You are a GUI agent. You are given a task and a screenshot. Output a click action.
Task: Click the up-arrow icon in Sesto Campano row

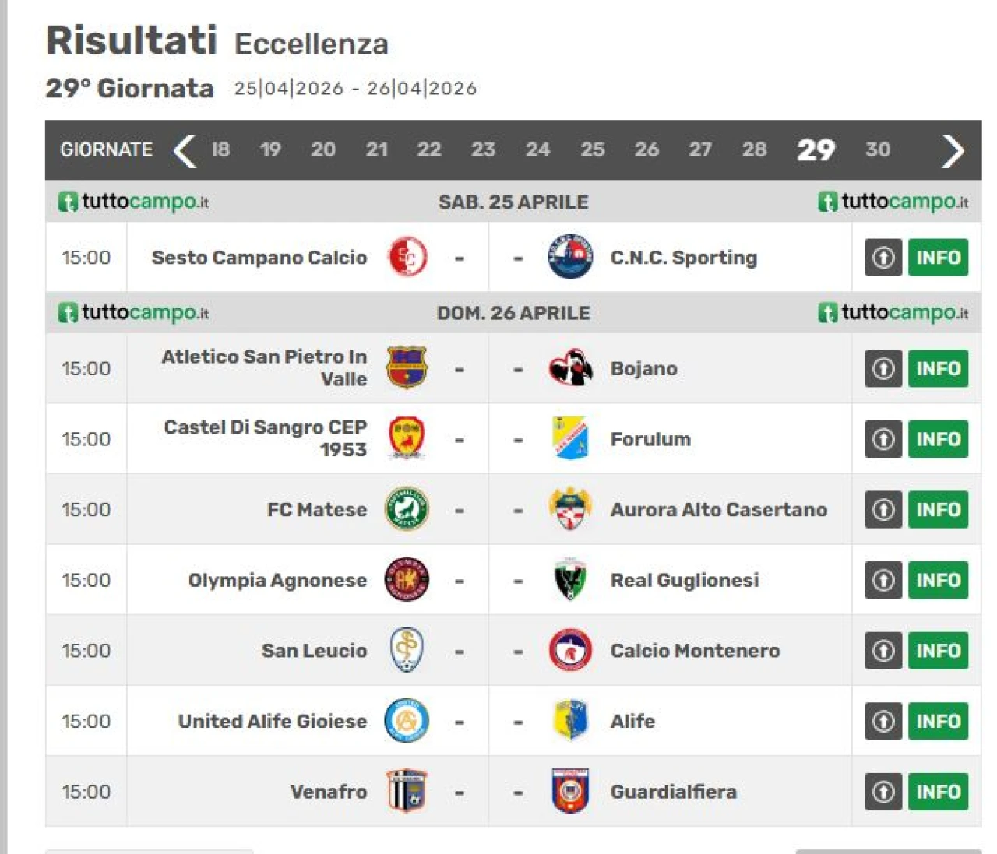[x=883, y=258]
